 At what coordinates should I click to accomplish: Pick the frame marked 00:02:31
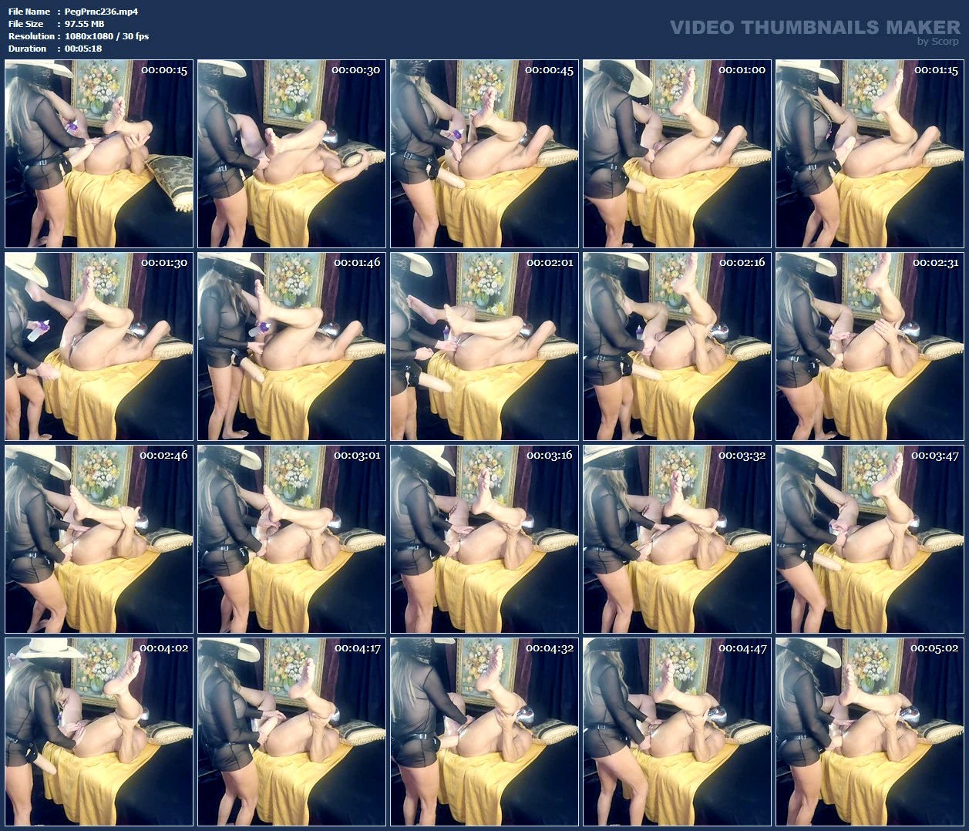tap(870, 346)
